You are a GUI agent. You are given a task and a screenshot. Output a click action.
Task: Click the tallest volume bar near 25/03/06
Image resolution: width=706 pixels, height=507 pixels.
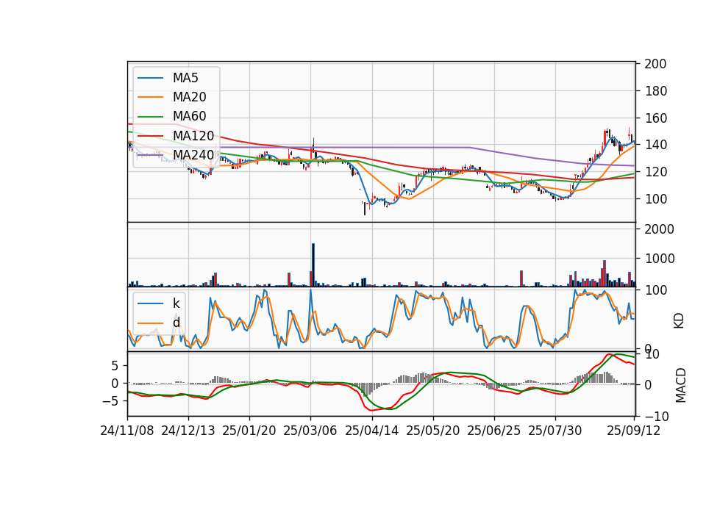tap(313, 265)
